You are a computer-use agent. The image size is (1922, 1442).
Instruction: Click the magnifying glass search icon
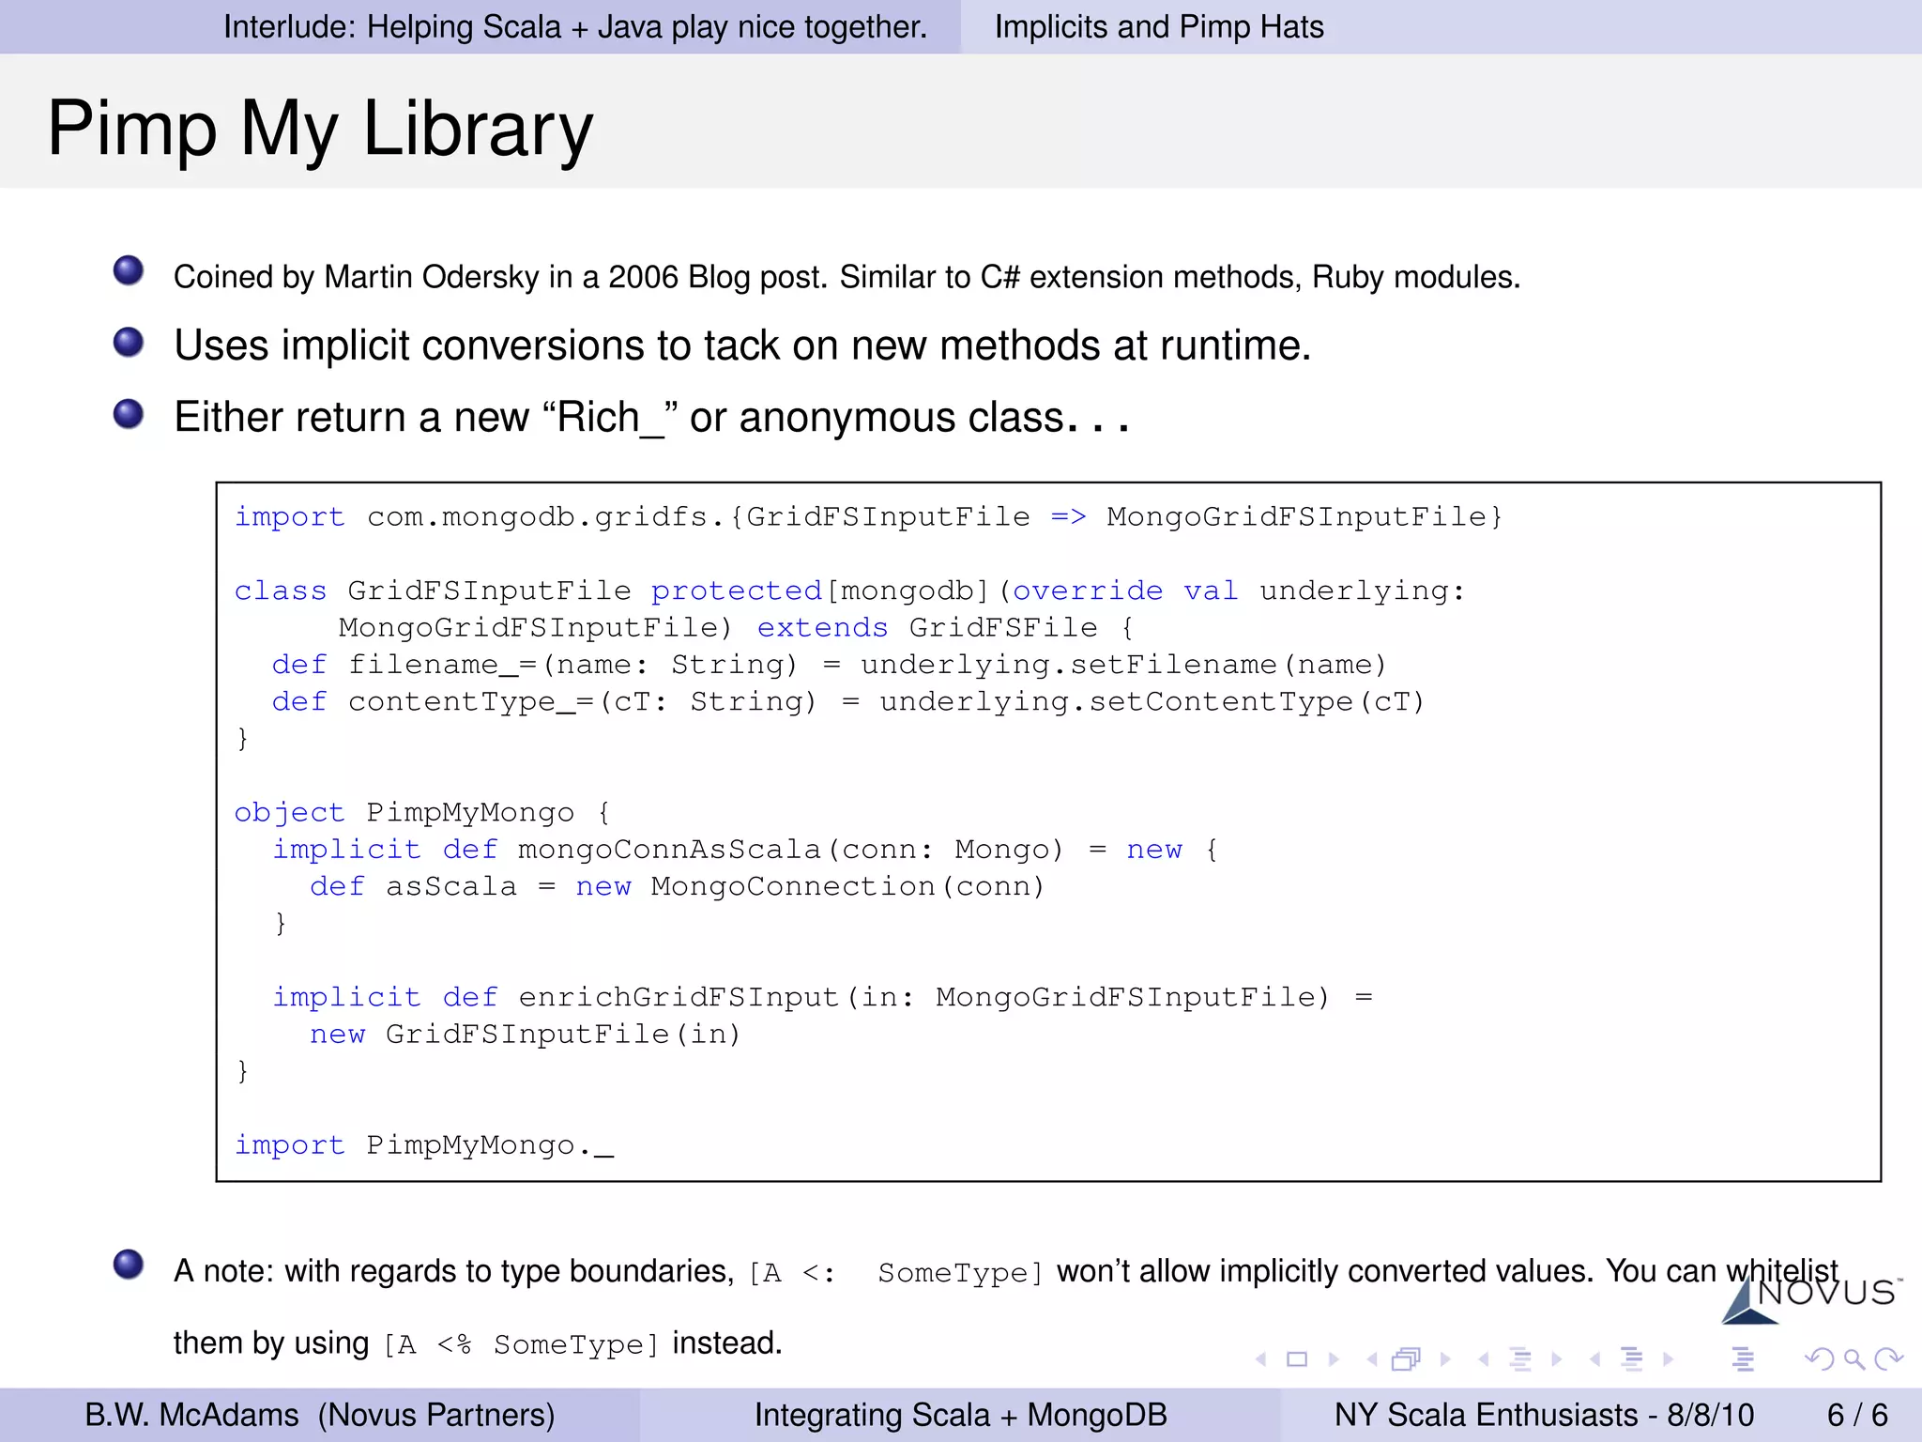click(x=1854, y=1359)
